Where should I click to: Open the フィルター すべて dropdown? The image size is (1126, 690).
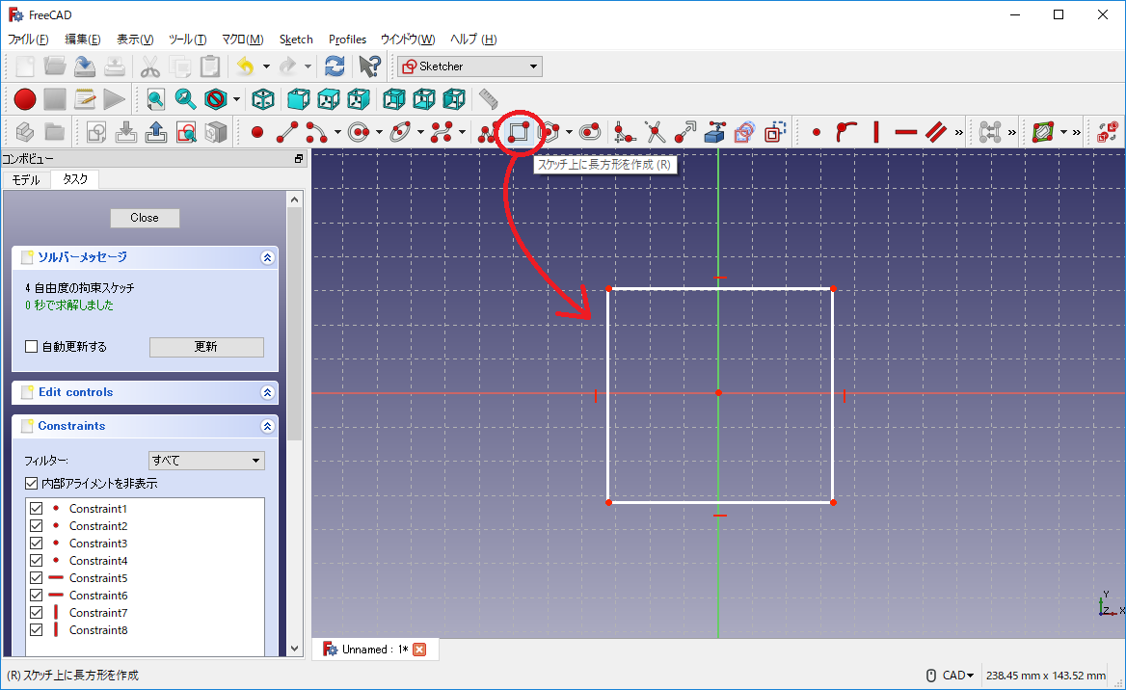[x=207, y=461]
